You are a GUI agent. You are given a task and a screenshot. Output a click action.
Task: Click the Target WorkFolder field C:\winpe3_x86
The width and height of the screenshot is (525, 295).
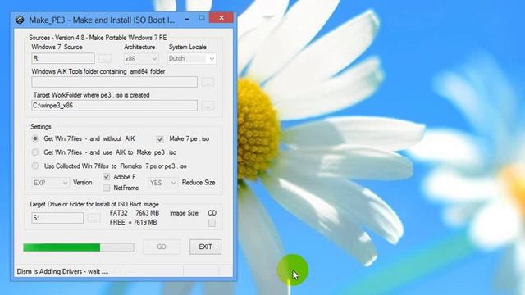click(114, 106)
